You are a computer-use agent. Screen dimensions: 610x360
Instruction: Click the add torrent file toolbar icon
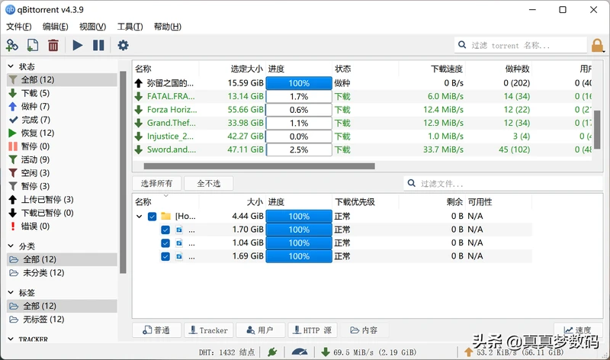coord(33,46)
